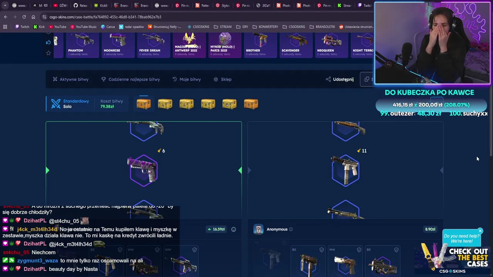493x277 pixels.
Task: Expand the STREAM bookmark folder
Action: click(x=223, y=27)
